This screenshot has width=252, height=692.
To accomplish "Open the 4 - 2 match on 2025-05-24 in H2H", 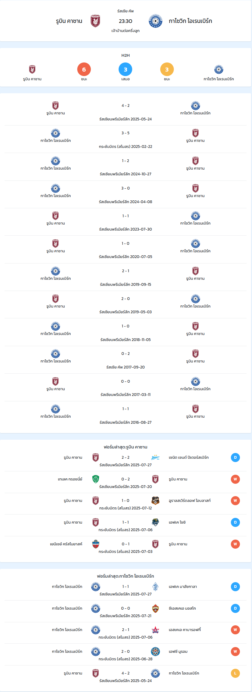I will pos(126,112).
